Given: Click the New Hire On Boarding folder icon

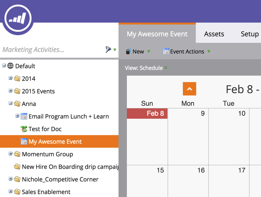Looking at the screenshot, I should (17, 167).
